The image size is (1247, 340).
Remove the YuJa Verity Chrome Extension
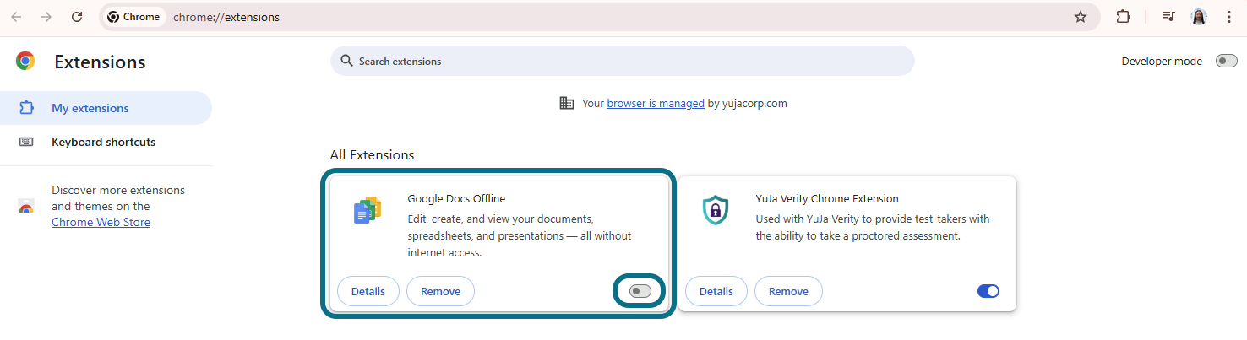(x=787, y=291)
